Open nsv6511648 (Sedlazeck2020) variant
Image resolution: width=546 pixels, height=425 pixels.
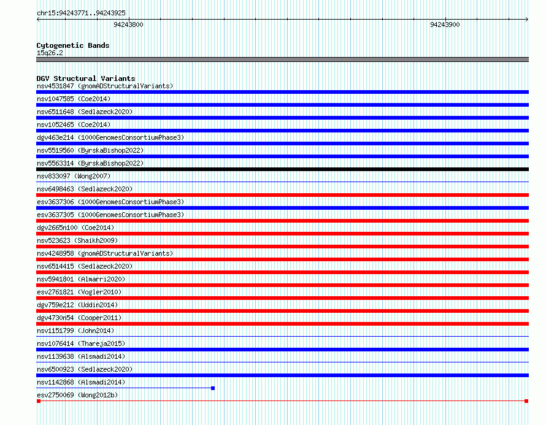point(85,112)
